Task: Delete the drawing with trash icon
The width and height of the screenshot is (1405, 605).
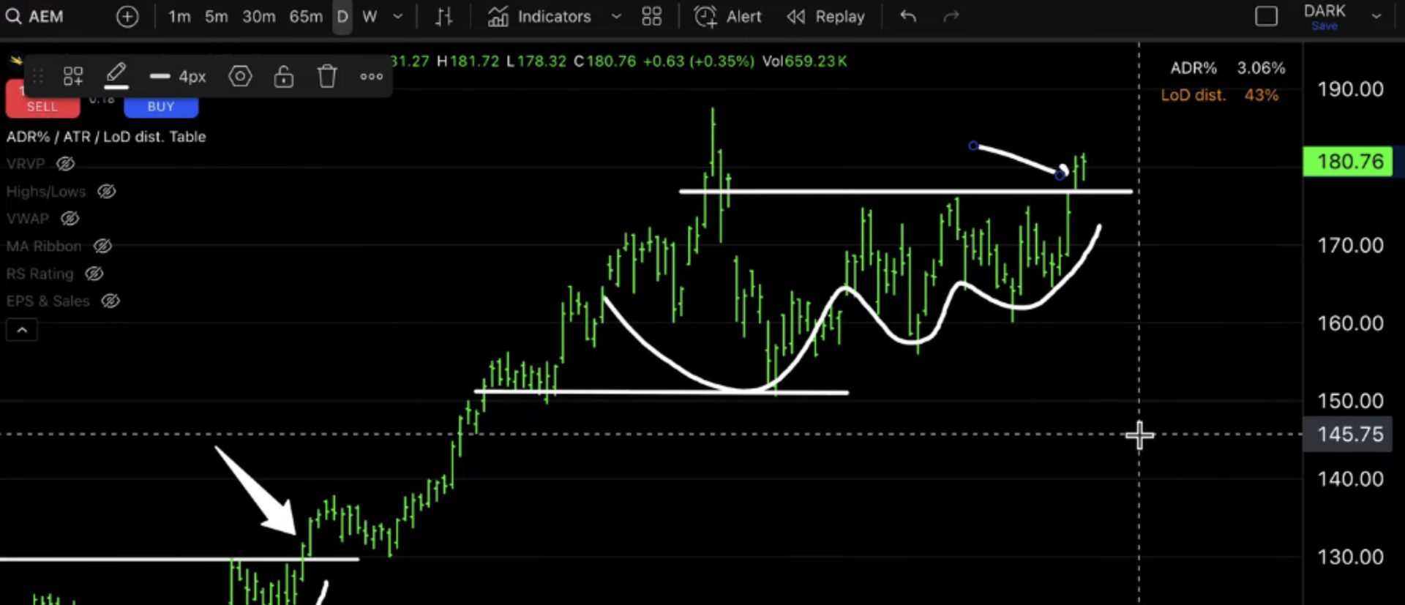Action: 327,76
